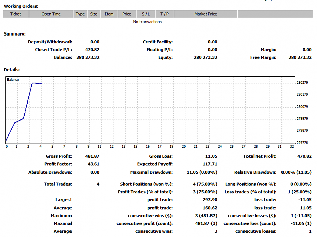Click the Loss trades value 1 (25.00%)
This screenshot has height=237, width=317.
click(x=300, y=192)
